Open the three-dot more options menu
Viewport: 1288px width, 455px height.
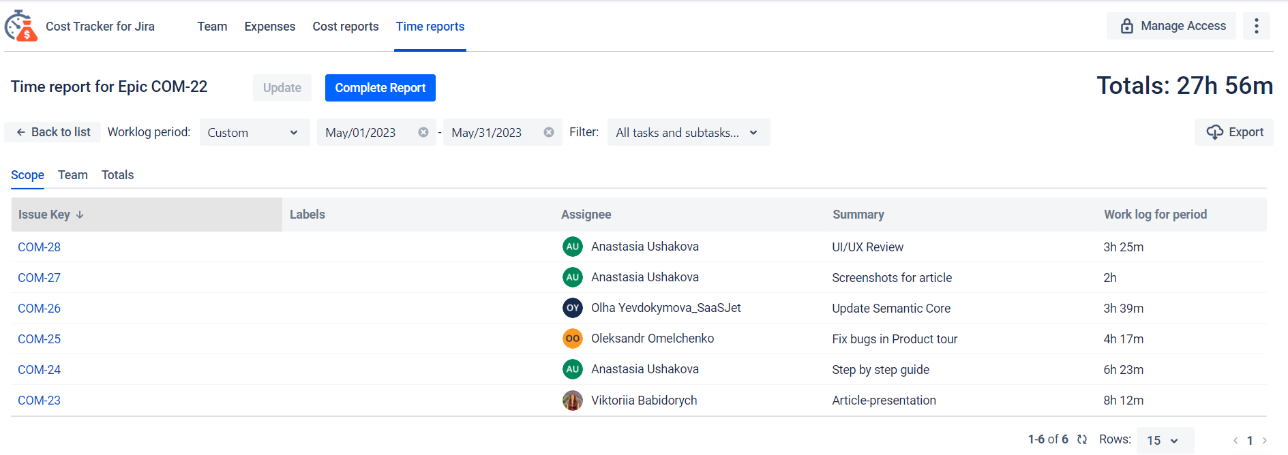(x=1256, y=27)
